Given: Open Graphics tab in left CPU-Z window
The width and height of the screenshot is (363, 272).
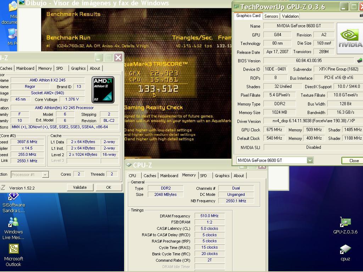Looking at the screenshot, I should 78,68.
